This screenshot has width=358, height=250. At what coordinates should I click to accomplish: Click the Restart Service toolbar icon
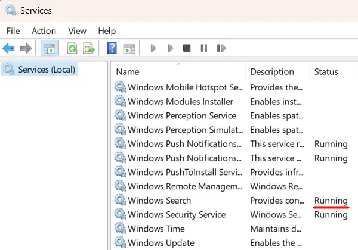click(x=221, y=48)
